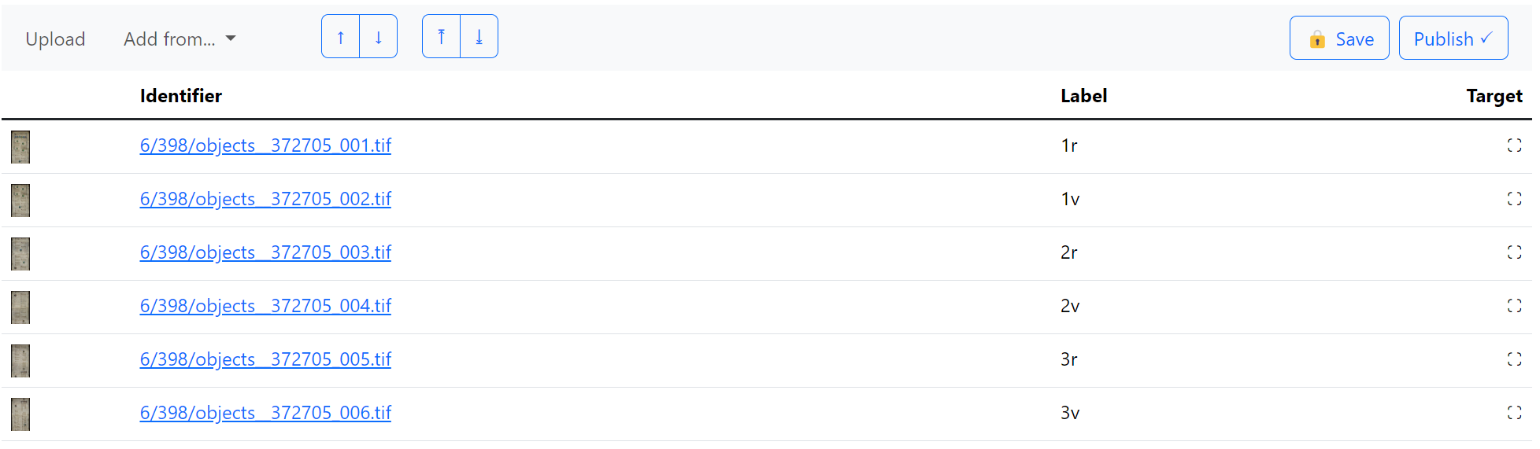Click target icon for row labeled 3r
This screenshot has width=1540, height=449.
[1513, 359]
